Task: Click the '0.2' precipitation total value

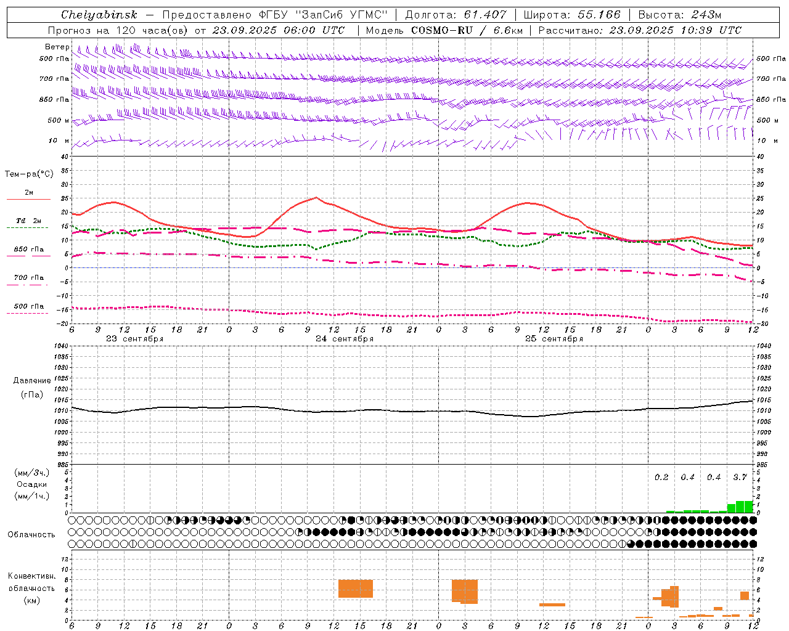Action: [x=661, y=478]
